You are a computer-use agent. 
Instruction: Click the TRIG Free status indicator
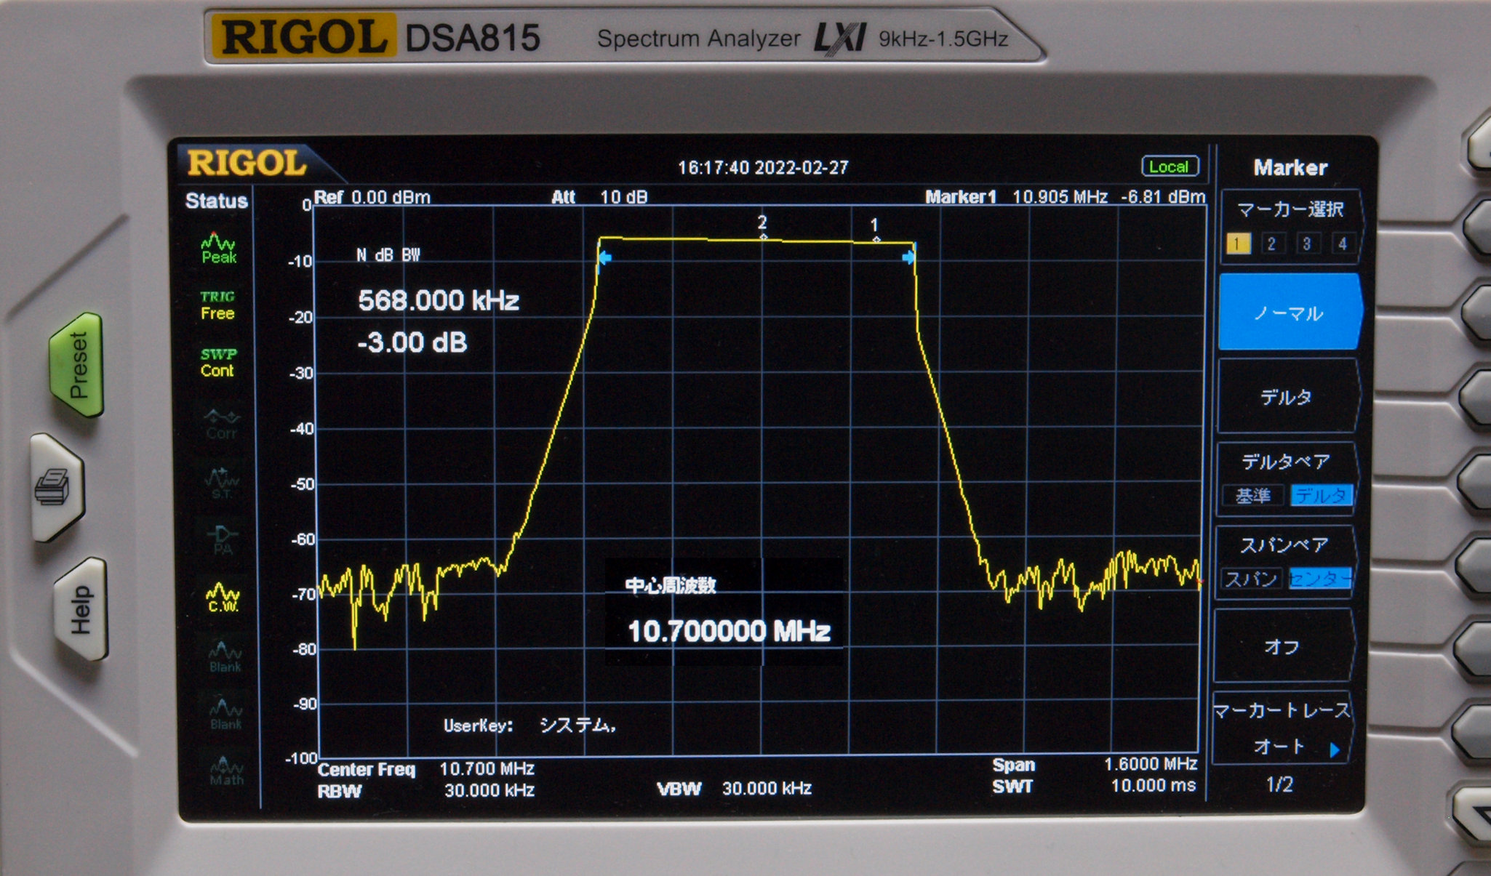(217, 305)
